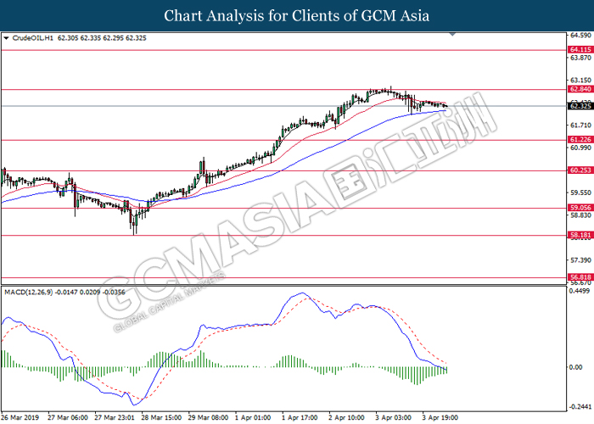Click the 59.550 price scale value
The width and height of the screenshot is (594, 424).
click(x=580, y=192)
